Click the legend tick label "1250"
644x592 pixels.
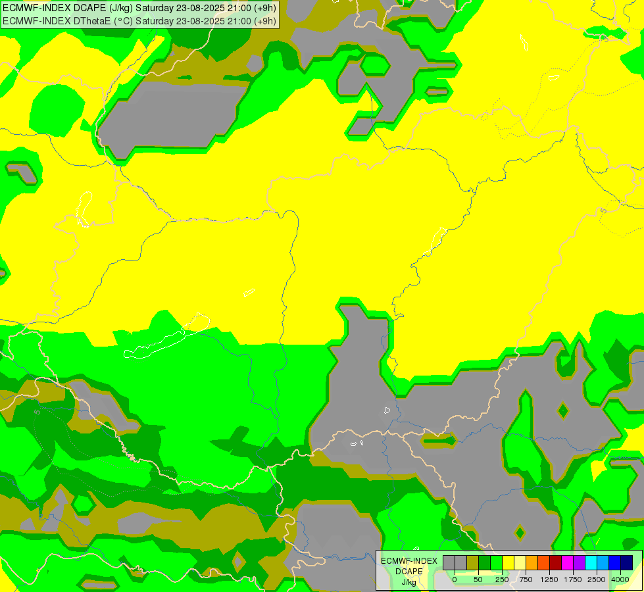549,580
